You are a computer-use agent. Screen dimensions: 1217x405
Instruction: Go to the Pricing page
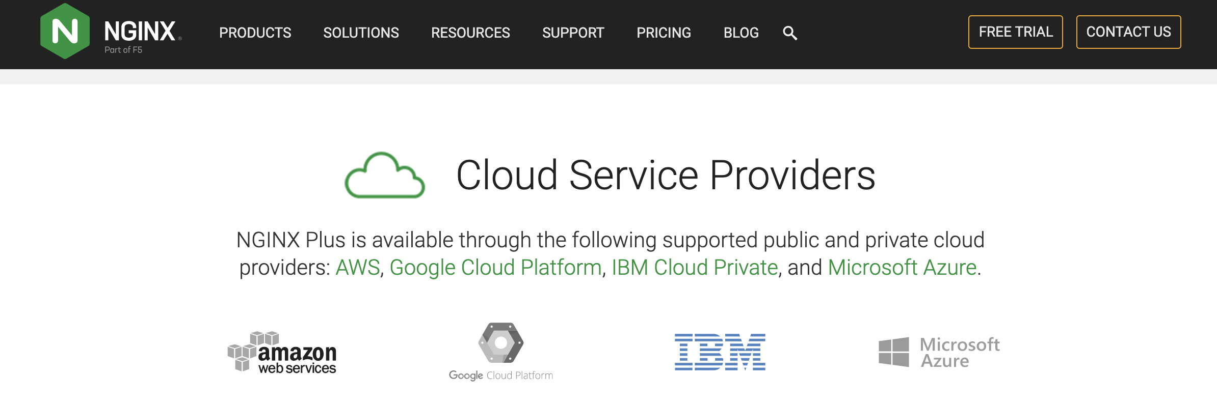[664, 33]
